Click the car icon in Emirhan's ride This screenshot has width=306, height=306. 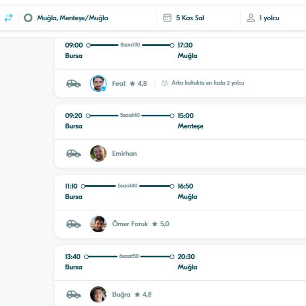(73, 153)
